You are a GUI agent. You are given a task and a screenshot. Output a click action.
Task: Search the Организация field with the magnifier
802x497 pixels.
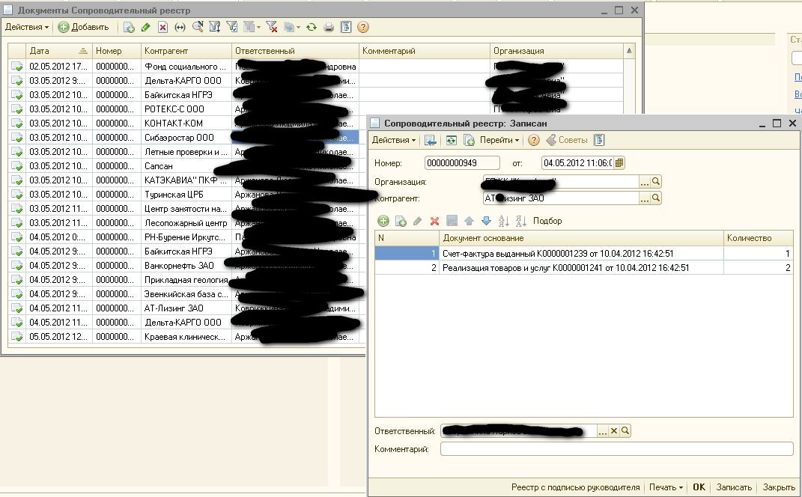(656, 182)
